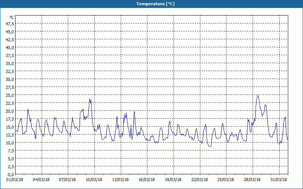Click the lowest temperature dip after 22/03/18
303x189 pixels.
(210, 146)
